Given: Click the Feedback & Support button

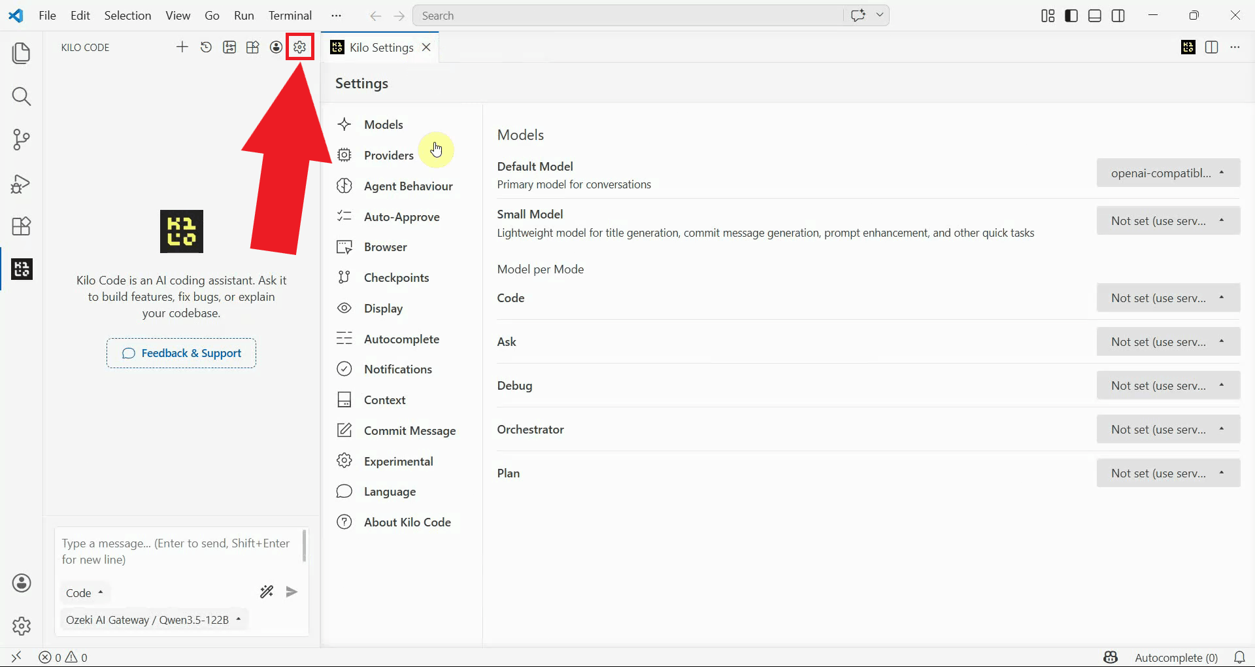Looking at the screenshot, I should click(x=181, y=353).
